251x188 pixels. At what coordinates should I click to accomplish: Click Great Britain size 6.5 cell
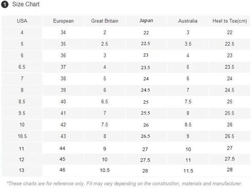tap(104, 102)
